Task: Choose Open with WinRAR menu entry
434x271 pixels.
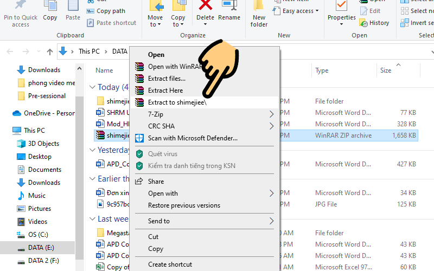Action: 205,67
